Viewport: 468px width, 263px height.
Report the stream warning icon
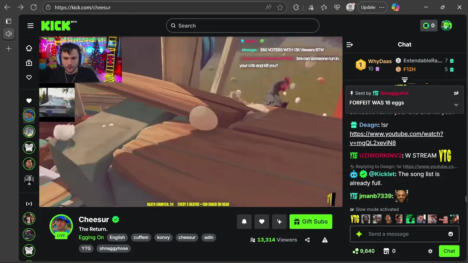point(325,240)
